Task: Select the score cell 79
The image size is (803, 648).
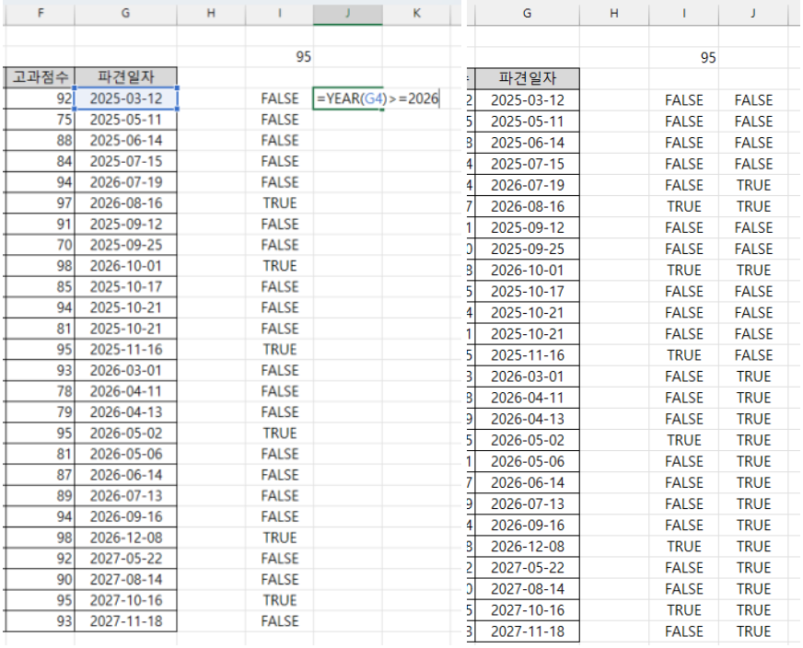Action: click(x=40, y=412)
